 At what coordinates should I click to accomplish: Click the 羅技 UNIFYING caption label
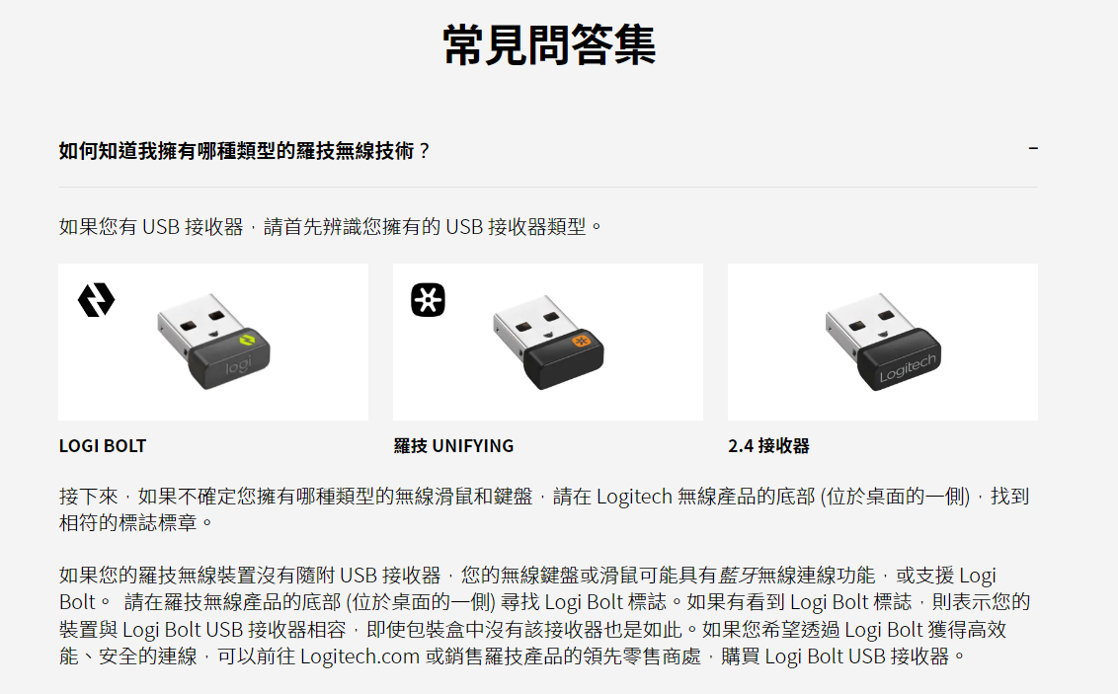(453, 446)
